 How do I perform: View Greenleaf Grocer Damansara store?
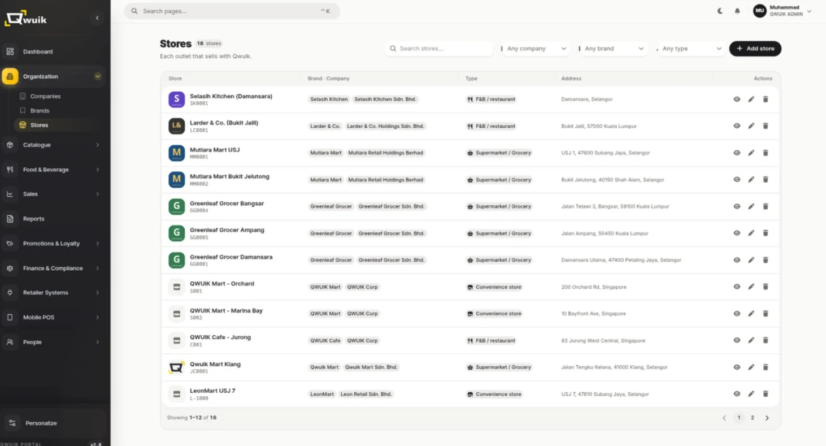pyautogui.click(x=737, y=260)
